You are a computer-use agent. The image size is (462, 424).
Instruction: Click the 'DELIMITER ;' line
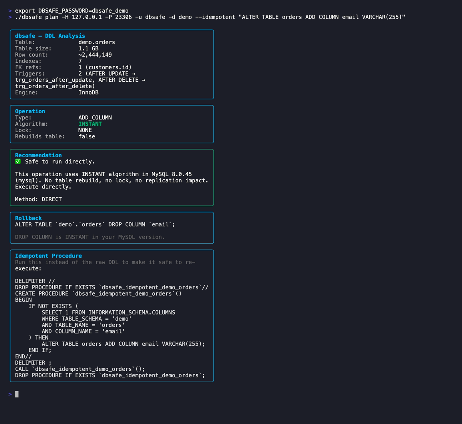click(33, 363)
